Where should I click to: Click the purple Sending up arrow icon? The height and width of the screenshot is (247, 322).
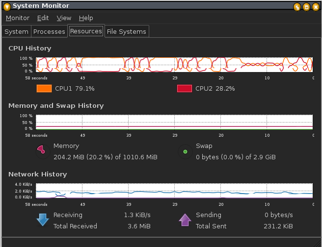tap(185, 220)
